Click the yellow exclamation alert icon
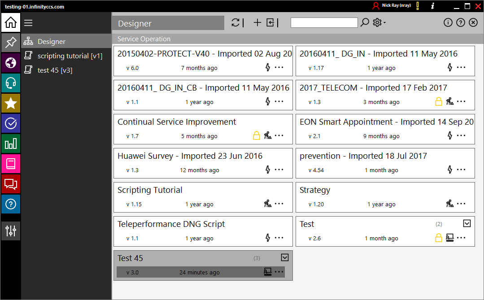Screen dimensions: 484x300 coord(418,5)
